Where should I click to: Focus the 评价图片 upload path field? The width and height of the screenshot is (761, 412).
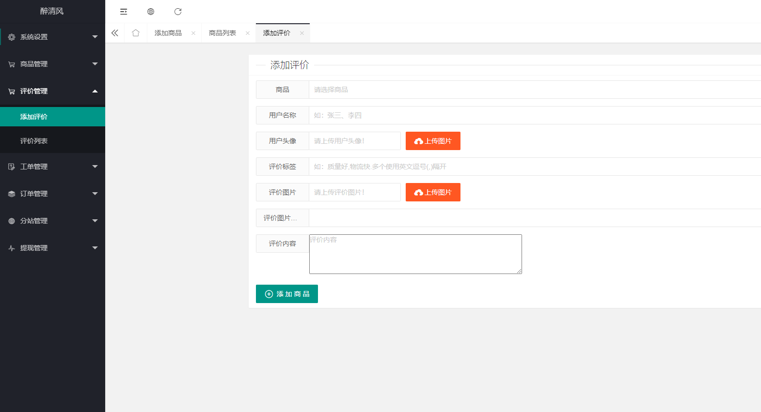[355, 192]
